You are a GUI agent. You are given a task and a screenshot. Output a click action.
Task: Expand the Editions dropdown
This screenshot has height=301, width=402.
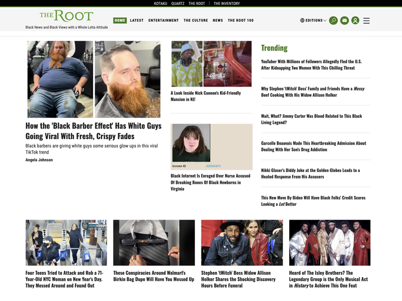pyautogui.click(x=313, y=21)
